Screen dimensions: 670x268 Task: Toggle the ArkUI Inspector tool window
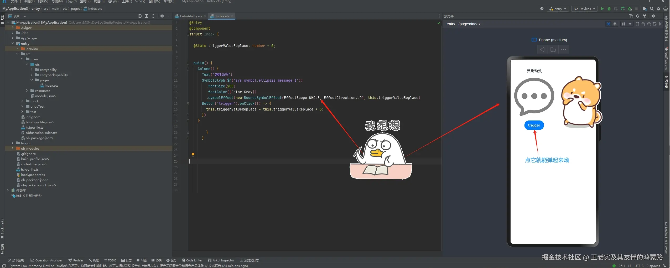coord(221,260)
